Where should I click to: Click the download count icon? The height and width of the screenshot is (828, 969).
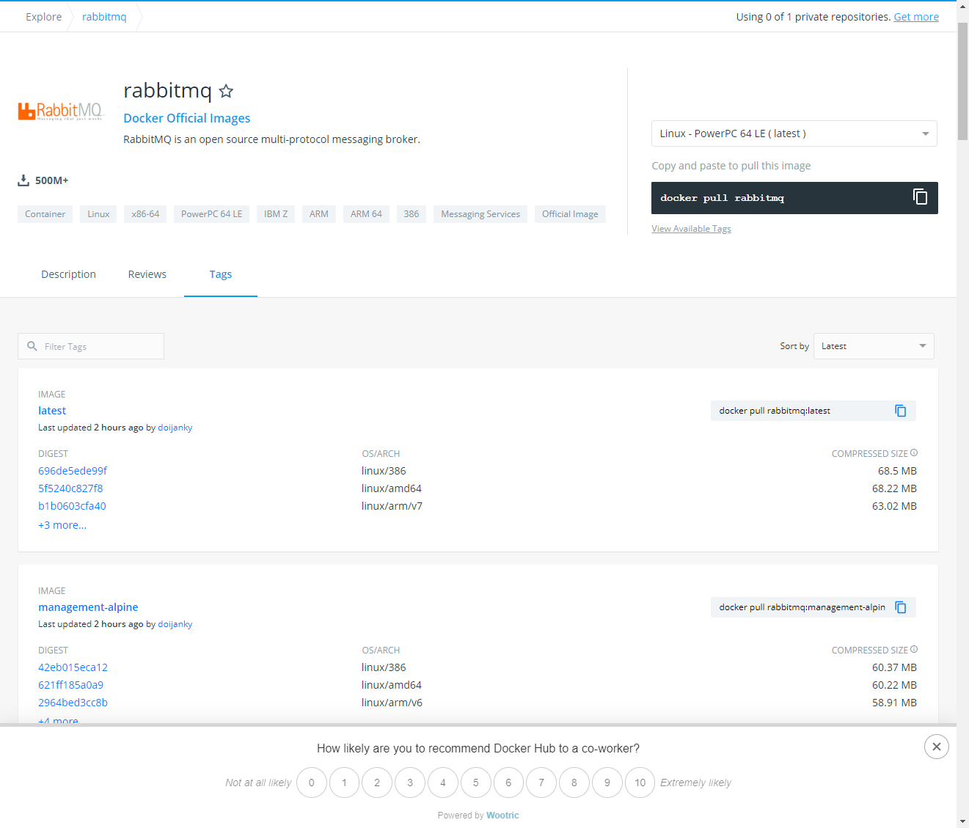23,180
